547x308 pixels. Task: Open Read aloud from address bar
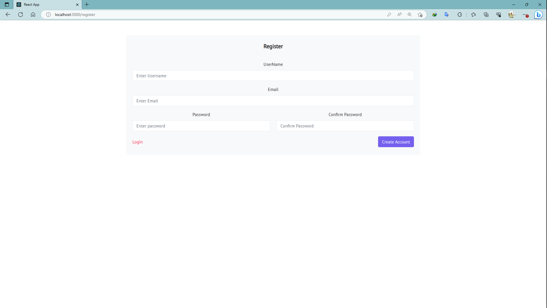(399, 15)
